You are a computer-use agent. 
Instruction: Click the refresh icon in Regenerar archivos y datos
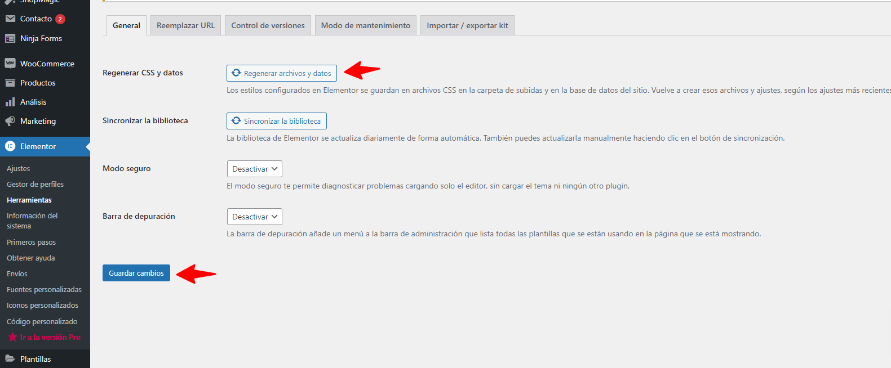(236, 73)
